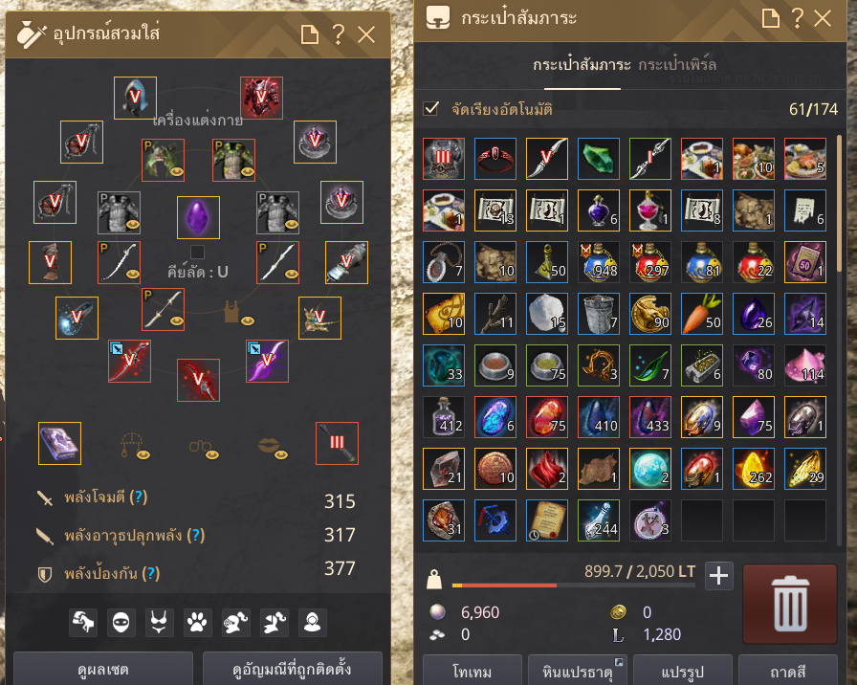This screenshot has height=685, width=857.
Task: Click the purple book item in equipment
Action: pos(59,443)
